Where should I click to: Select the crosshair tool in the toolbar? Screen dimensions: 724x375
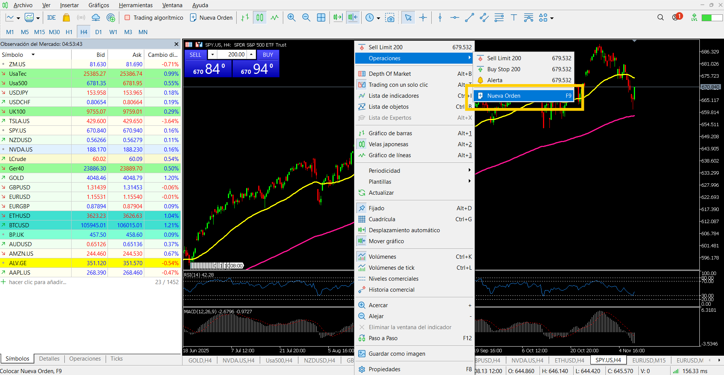[423, 17]
